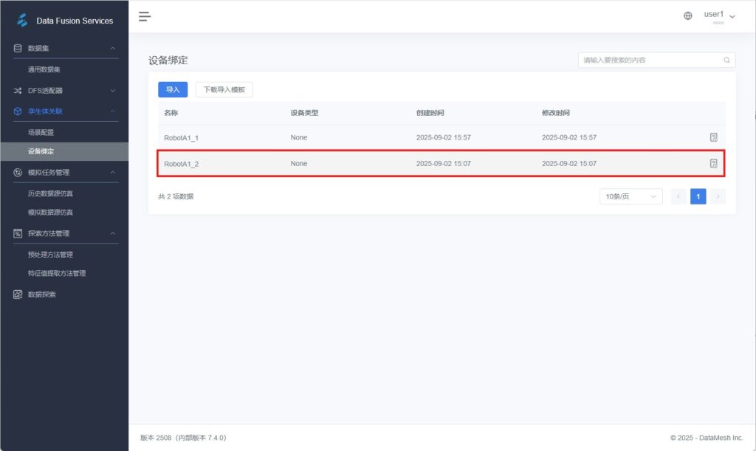This screenshot has width=756, height=451.
Task: Click the 数据探索 chart icon
Action: [18, 295]
